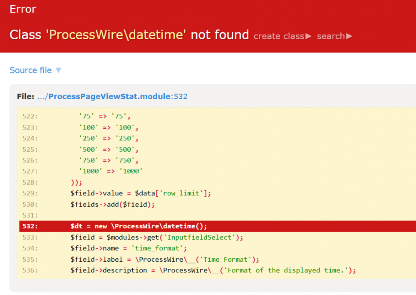Screen dimensions: 416x295
Task: Click the arrow icon after search
Action: (x=349, y=36)
